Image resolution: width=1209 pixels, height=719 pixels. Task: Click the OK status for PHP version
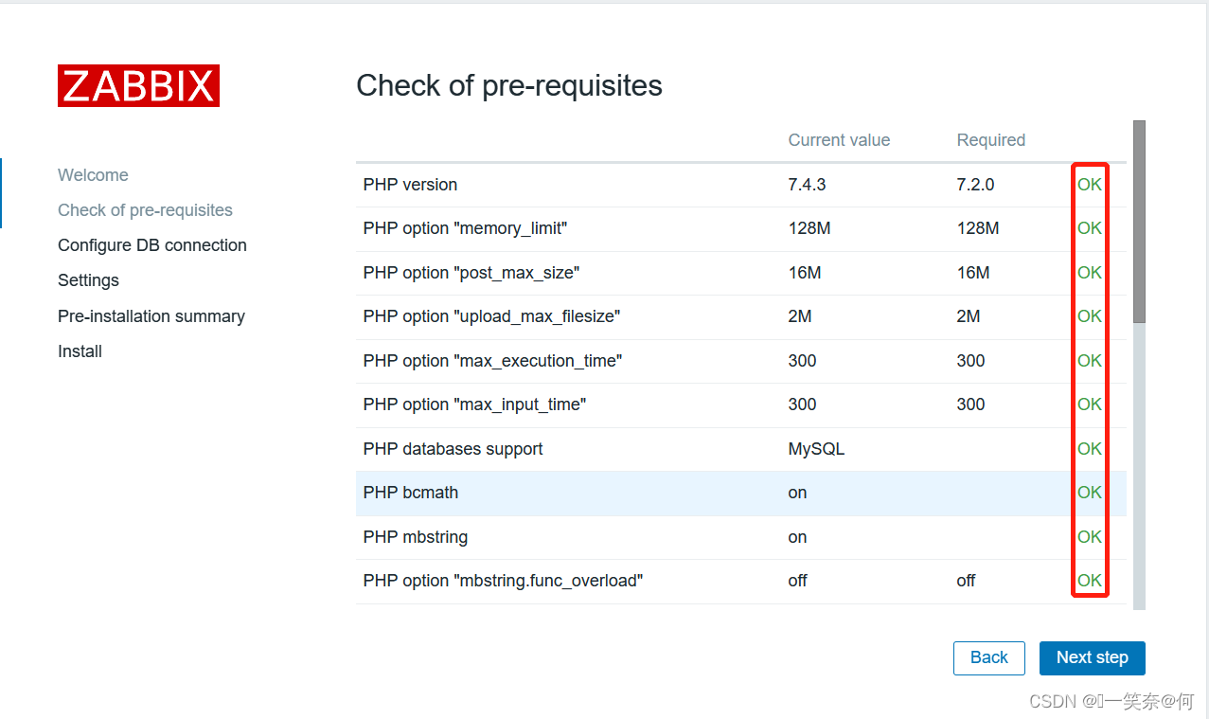click(1089, 185)
